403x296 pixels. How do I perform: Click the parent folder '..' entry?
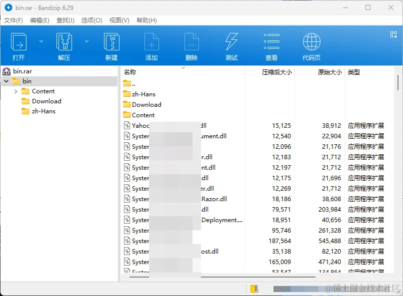tap(129, 84)
